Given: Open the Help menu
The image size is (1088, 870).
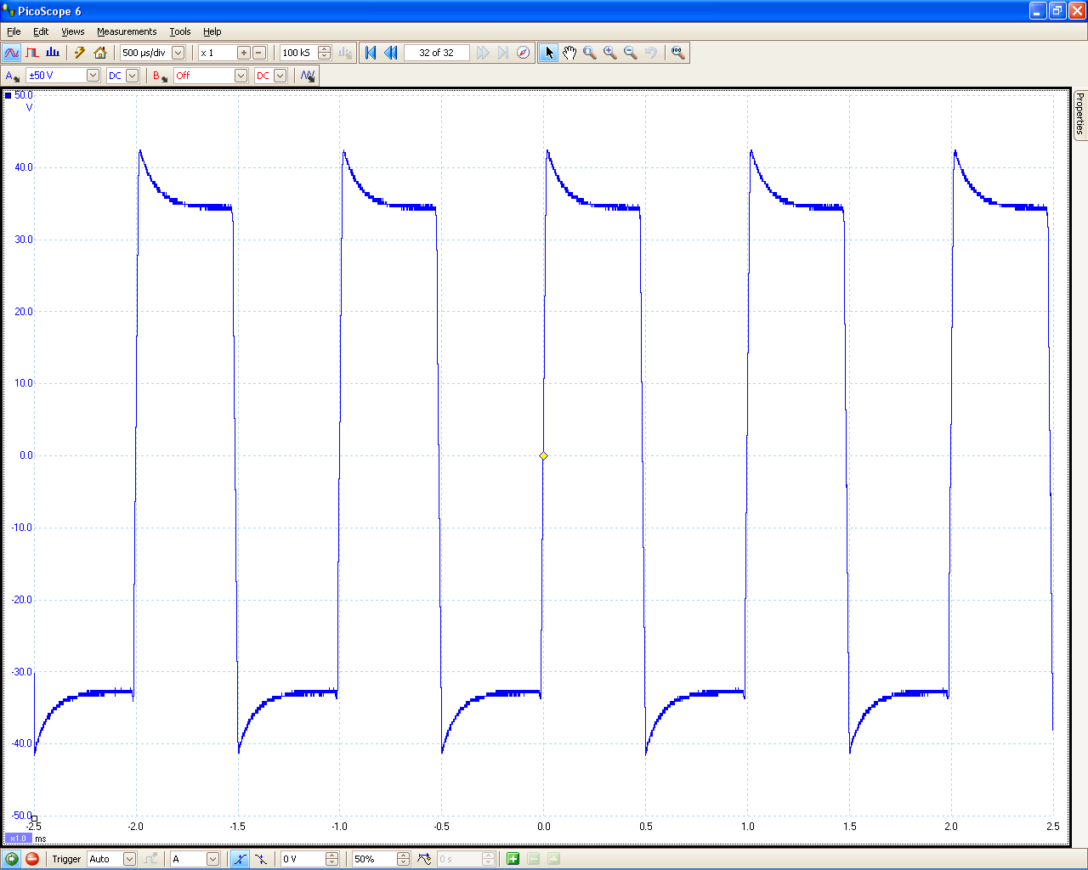Looking at the screenshot, I should click(x=212, y=31).
